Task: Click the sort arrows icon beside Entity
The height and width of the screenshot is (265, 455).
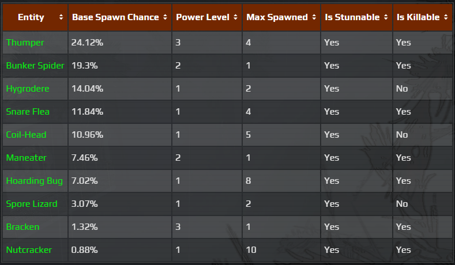Action: (61, 17)
